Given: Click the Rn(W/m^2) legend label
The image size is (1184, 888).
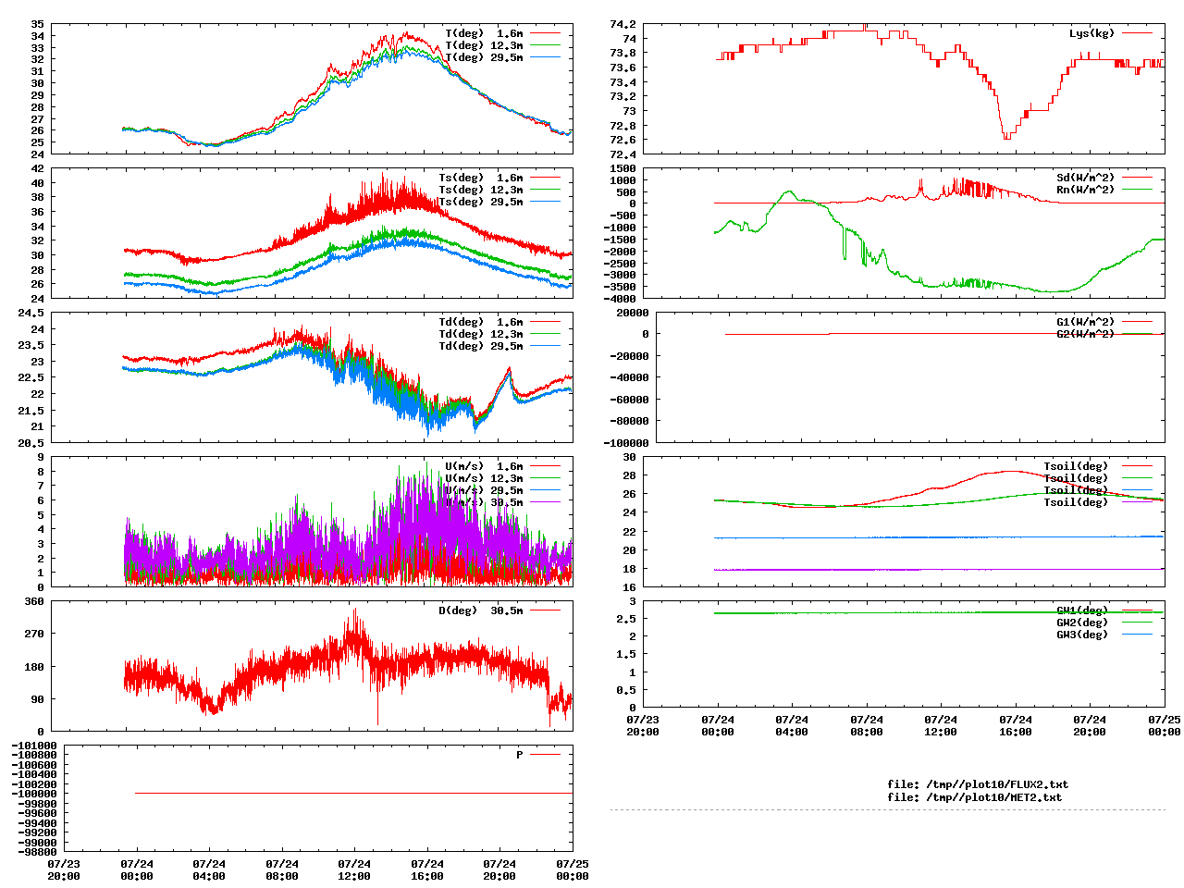Looking at the screenshot, I should click(1085, 190).
